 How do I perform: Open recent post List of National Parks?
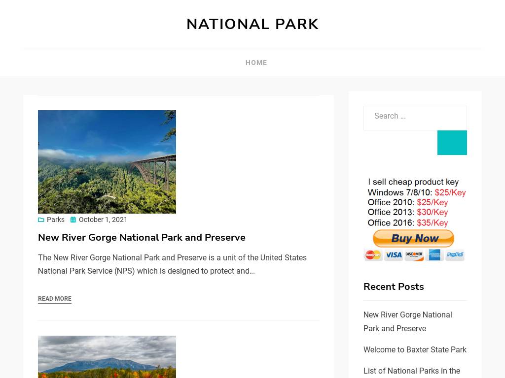(x=412, y=371)
